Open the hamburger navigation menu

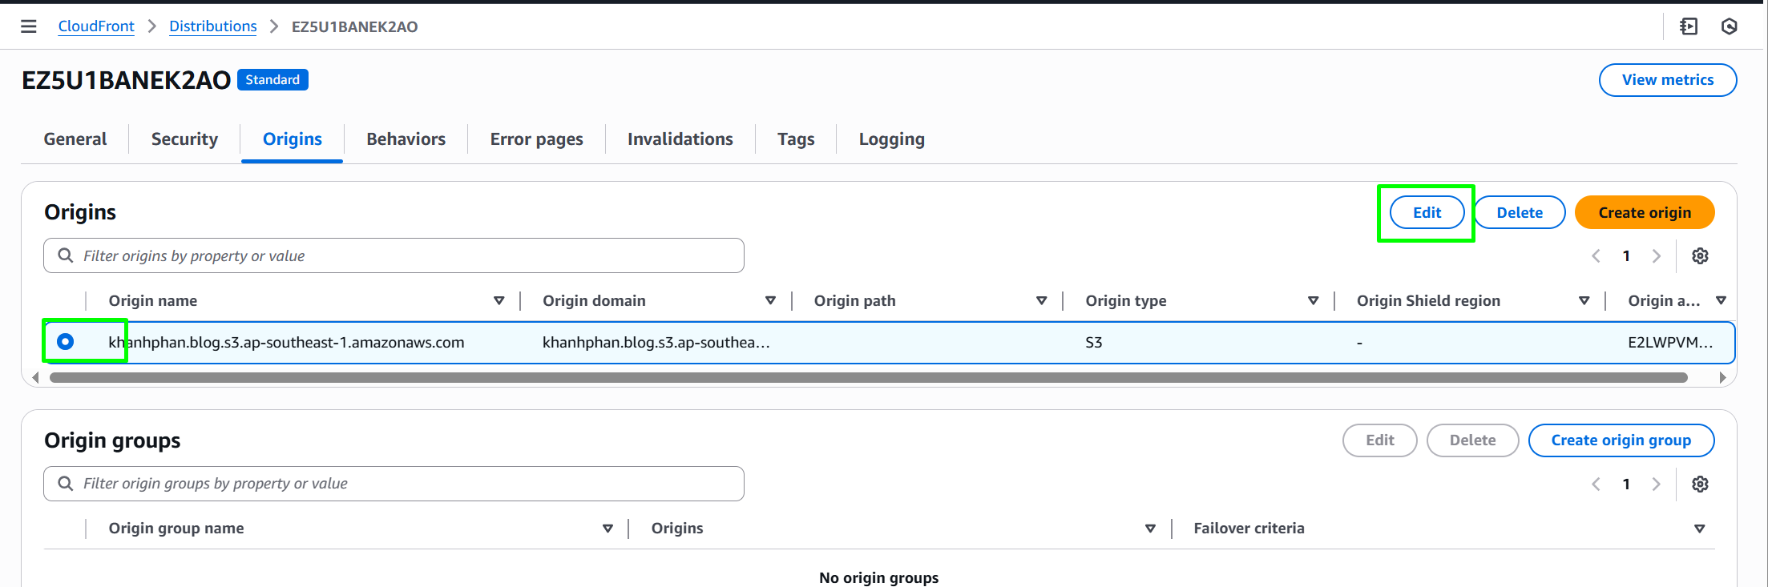(29, 26)
